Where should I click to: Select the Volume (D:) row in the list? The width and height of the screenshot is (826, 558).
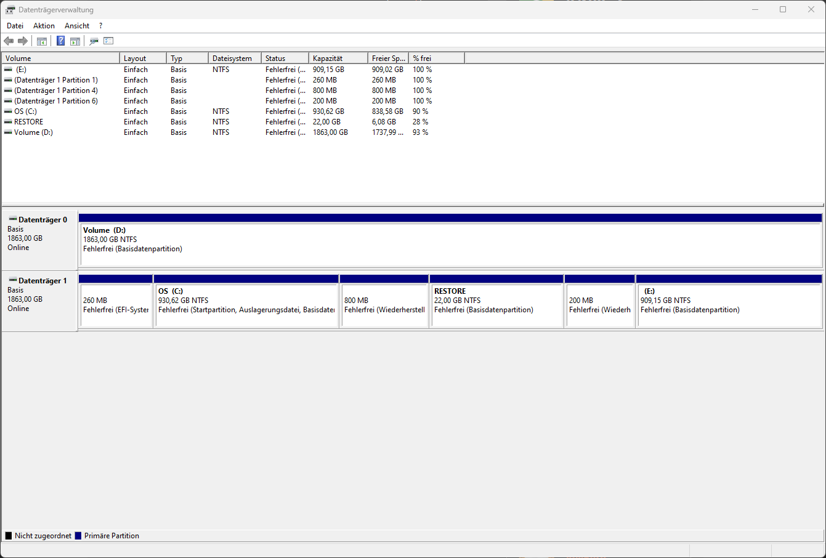37,132
